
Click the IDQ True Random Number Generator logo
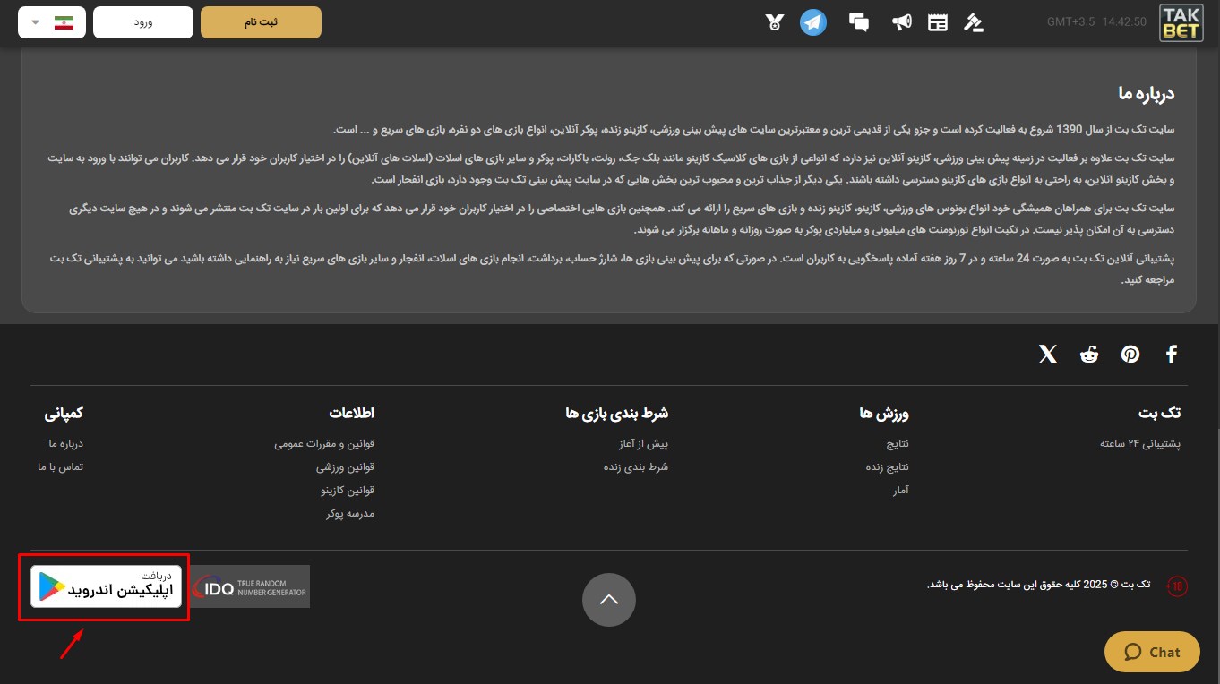pyautogui.click(x=250, y=586)
